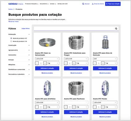The width and height of the screenshot is (131, 121).
Task: Decrease quantity for Arame BTC Industrial para Pregos
Action: pyautogui.click(x=66, y=63)
